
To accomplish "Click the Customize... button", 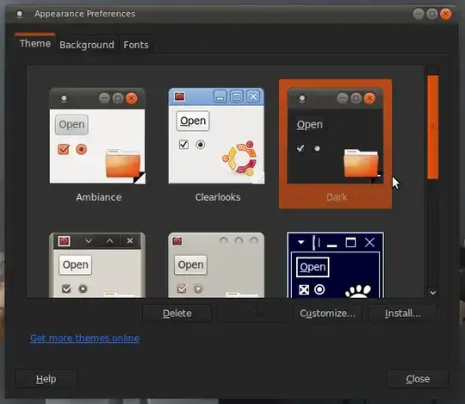I will coord(327,314).
